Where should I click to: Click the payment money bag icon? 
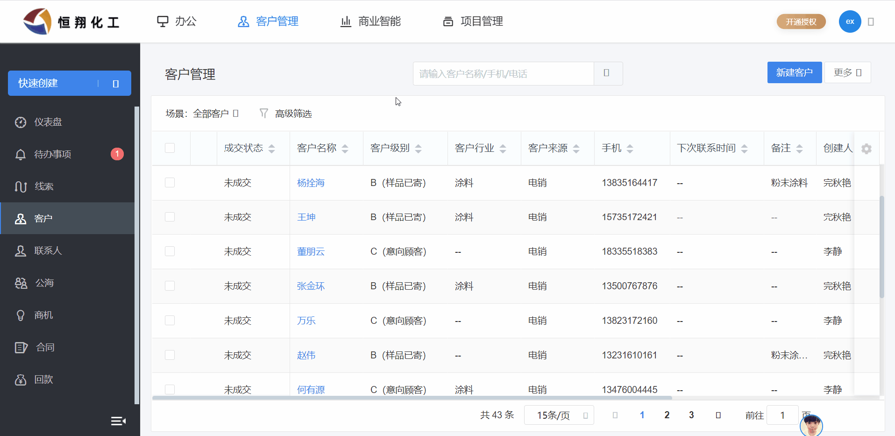pyautogui.click(x=21, y=380)
